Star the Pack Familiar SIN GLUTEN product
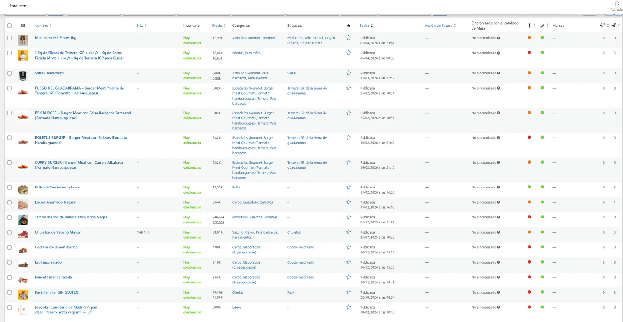The width and height of the screenshot is (623, 322). coord(348,292)
